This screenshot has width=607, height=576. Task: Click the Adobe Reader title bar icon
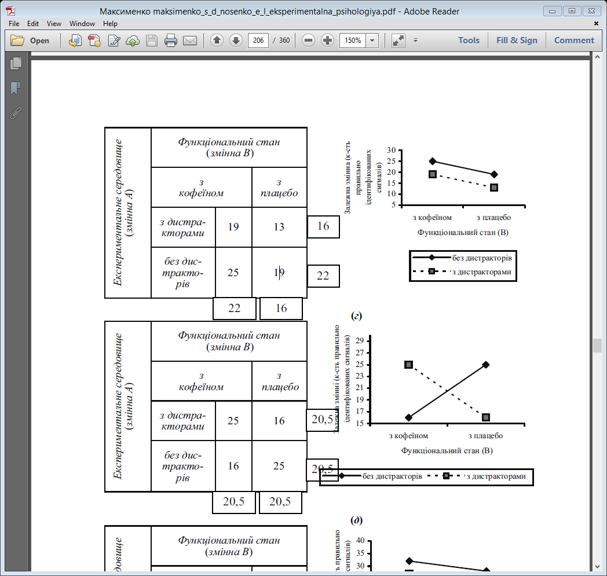[x=10, y=11]
